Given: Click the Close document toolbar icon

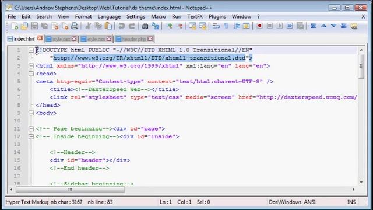Looking at the screenshot, I should (55, 26).
